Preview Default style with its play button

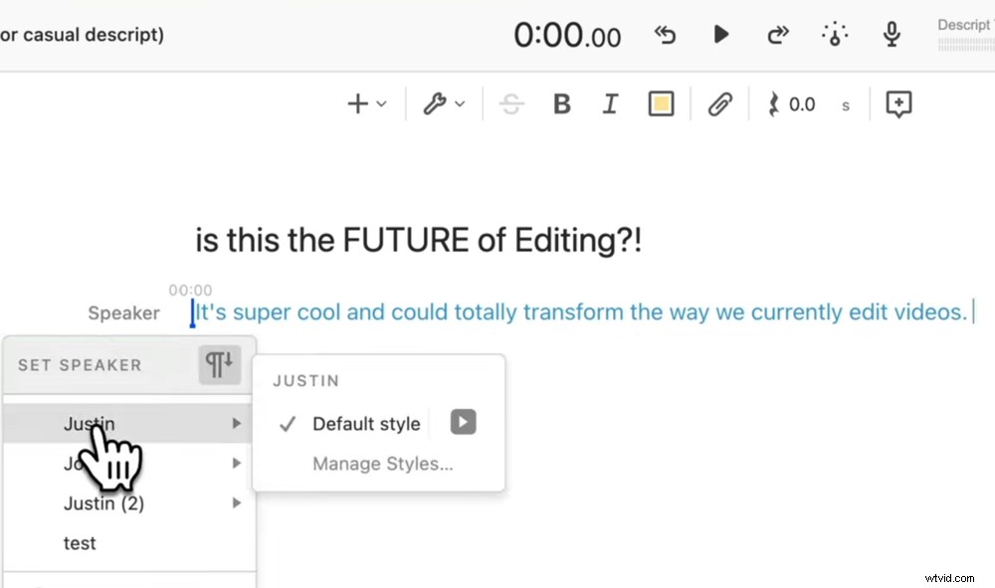(x=463, y=422)
